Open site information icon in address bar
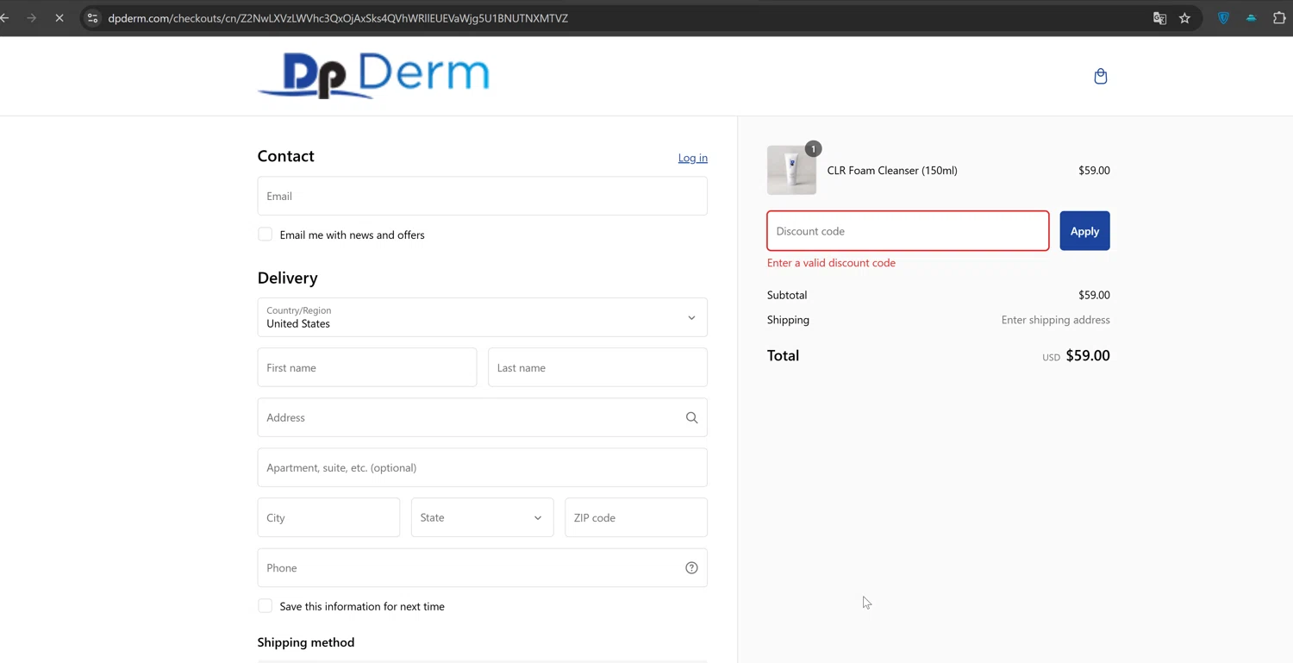Viewport: 1293px width, 663px height. point(93,18)
